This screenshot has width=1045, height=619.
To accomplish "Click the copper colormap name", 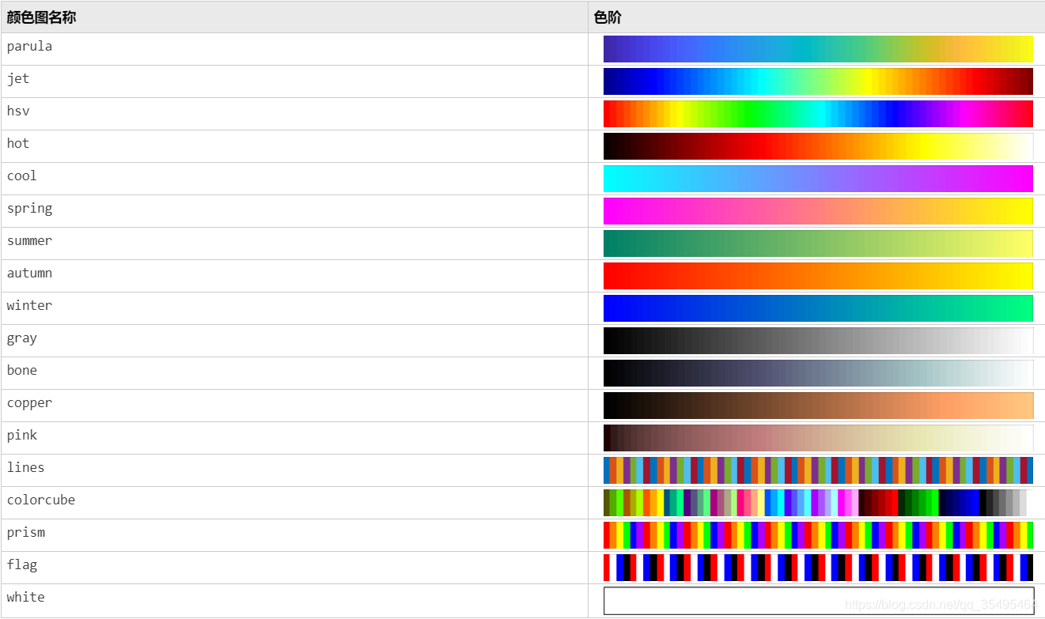I will (29, 403).
